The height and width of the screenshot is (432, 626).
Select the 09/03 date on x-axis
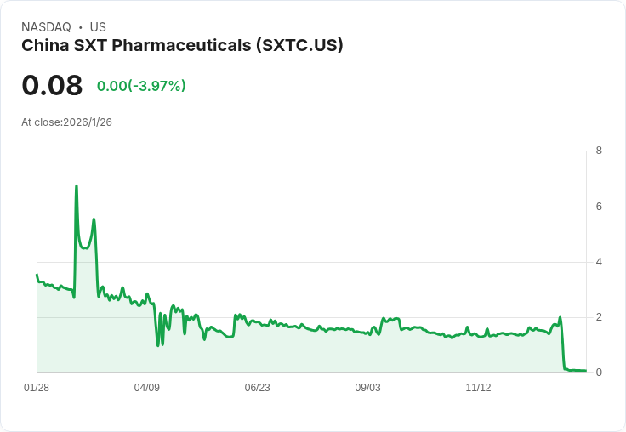(367, 388)
